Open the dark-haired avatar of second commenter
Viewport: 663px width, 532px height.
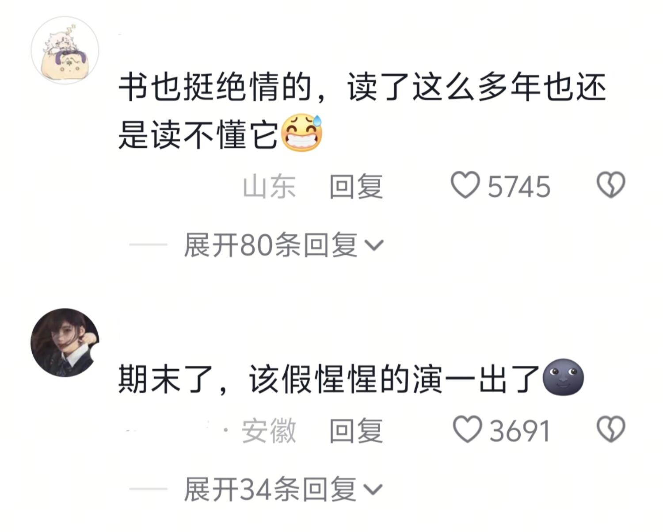pyautogui.click(x=65, y=343)
